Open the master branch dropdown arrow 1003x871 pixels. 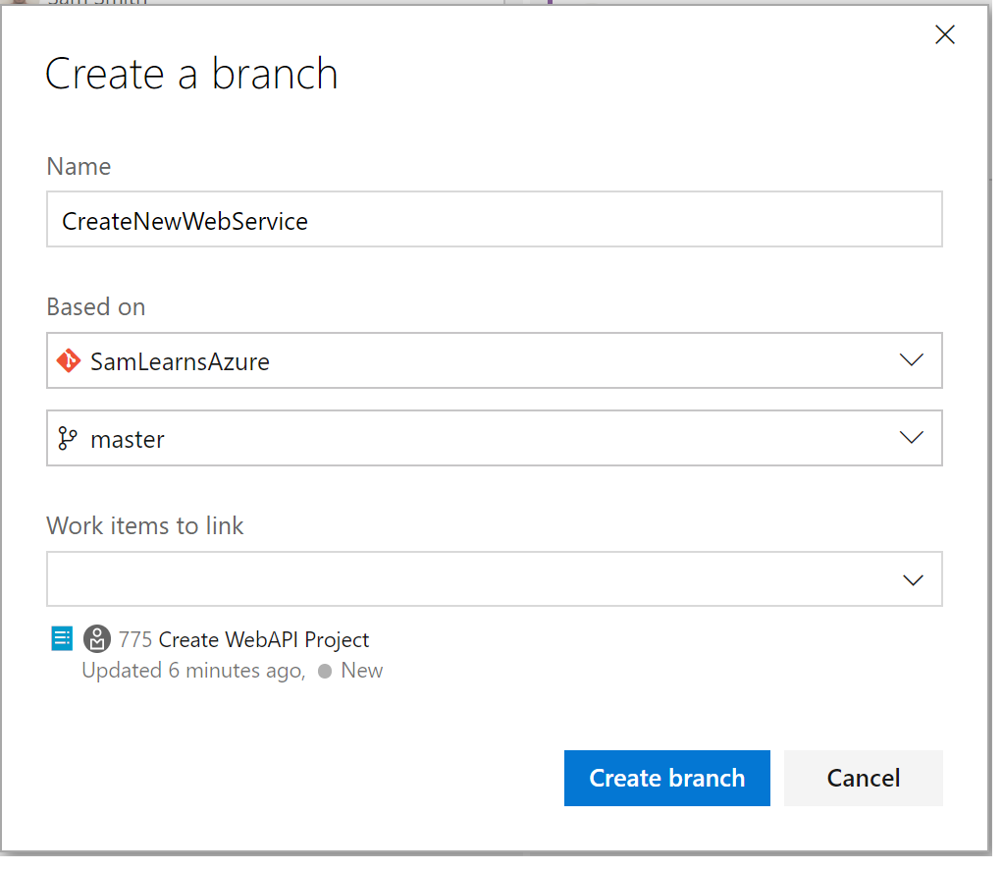coord(911,438)
